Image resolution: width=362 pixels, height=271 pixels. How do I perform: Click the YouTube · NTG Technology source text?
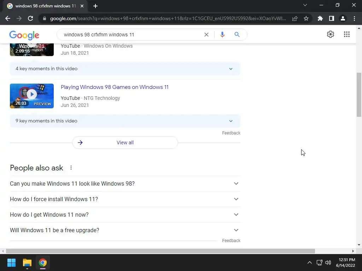[90, 98]
